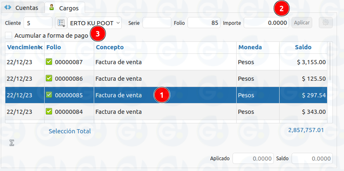Click the Cuentas tab arrows icon
The width and height of the screenshot is (344, 171).
(8, 7)
